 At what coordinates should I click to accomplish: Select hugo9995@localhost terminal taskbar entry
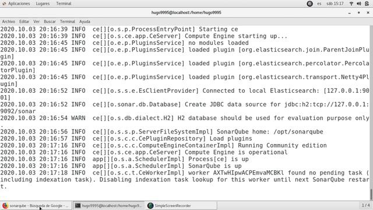108,205
